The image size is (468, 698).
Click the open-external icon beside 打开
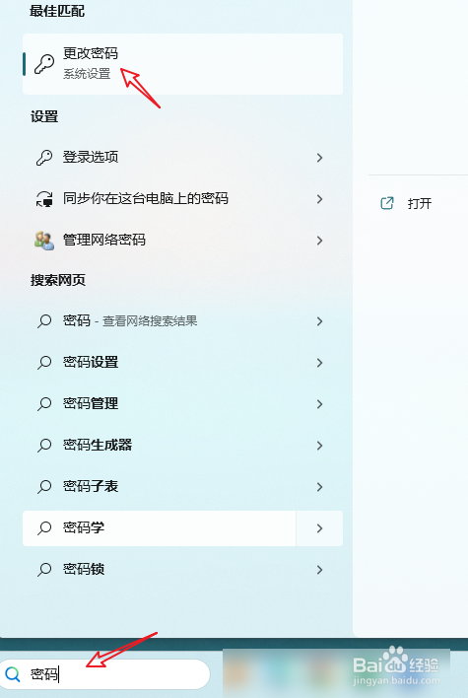[387, 203]
